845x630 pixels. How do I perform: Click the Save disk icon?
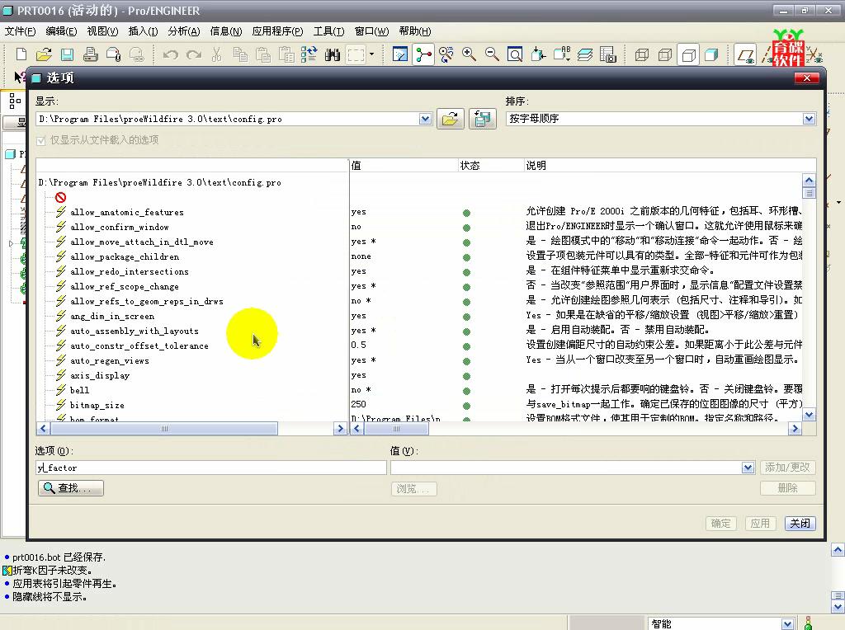tap(67, 54)
